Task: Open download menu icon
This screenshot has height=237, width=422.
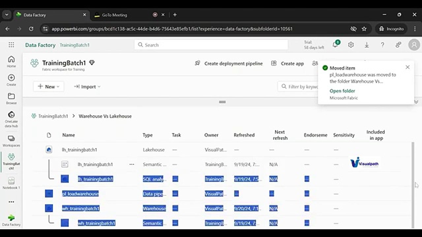Action: tap(367, 45)
